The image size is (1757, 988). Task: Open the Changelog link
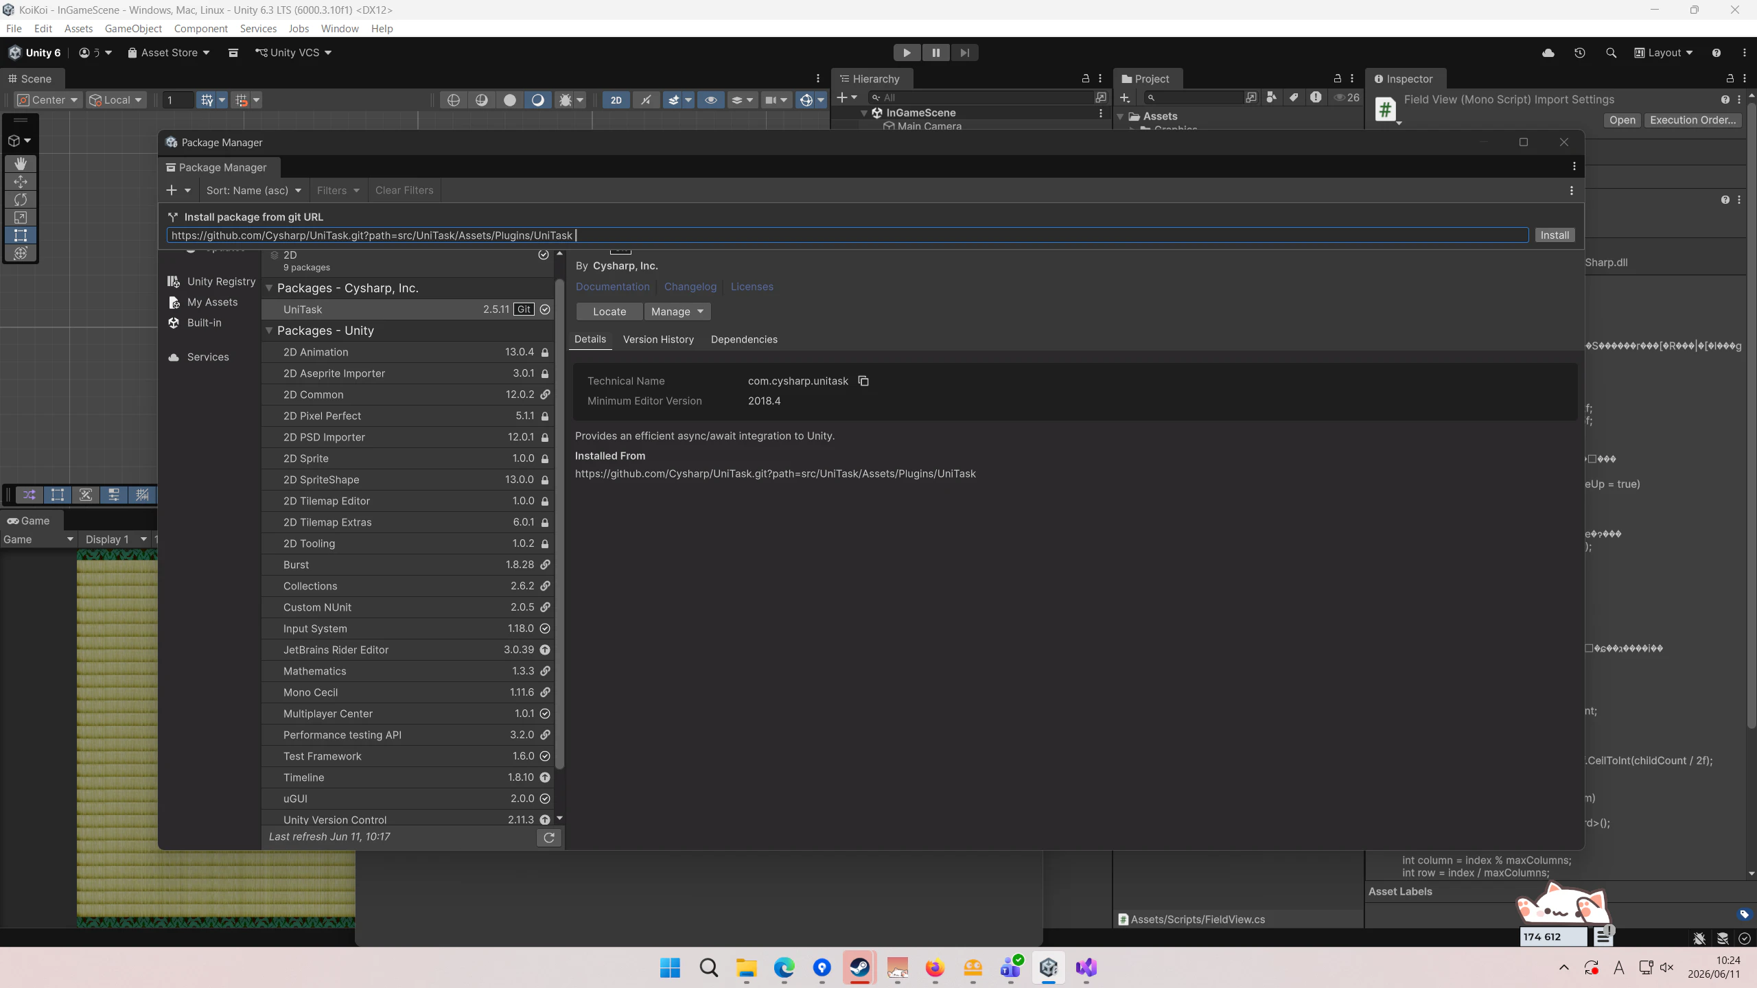pyautogui.click(x=690, y=287)
